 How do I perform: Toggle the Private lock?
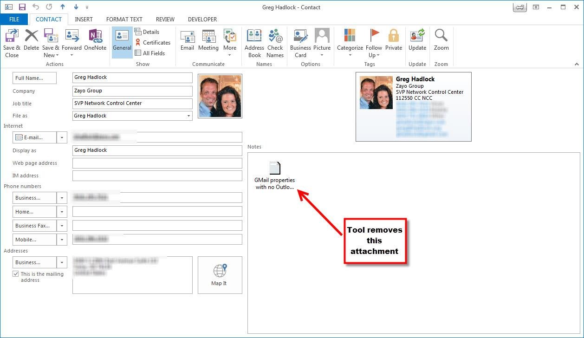click(394, 40)
